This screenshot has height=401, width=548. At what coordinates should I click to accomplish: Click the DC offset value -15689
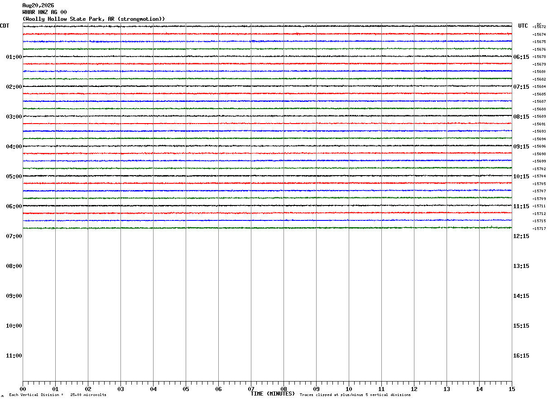[539, 116]
